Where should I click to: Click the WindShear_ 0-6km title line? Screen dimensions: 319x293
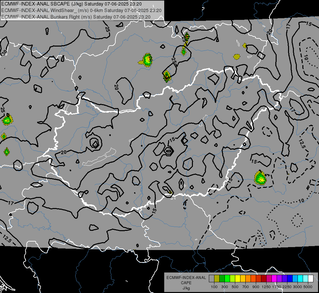point(81,10)
